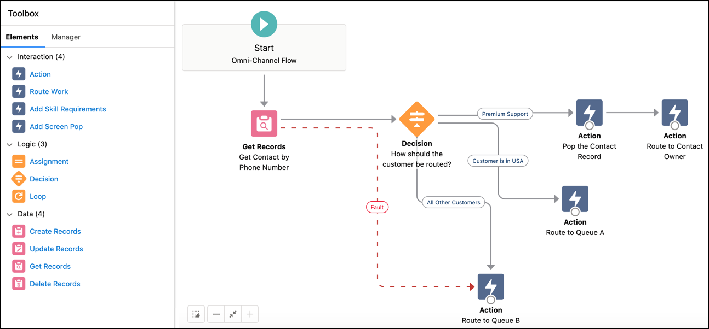Collapse the Data (4) section
Screen dimensions: 709x329
coord(9,214)
